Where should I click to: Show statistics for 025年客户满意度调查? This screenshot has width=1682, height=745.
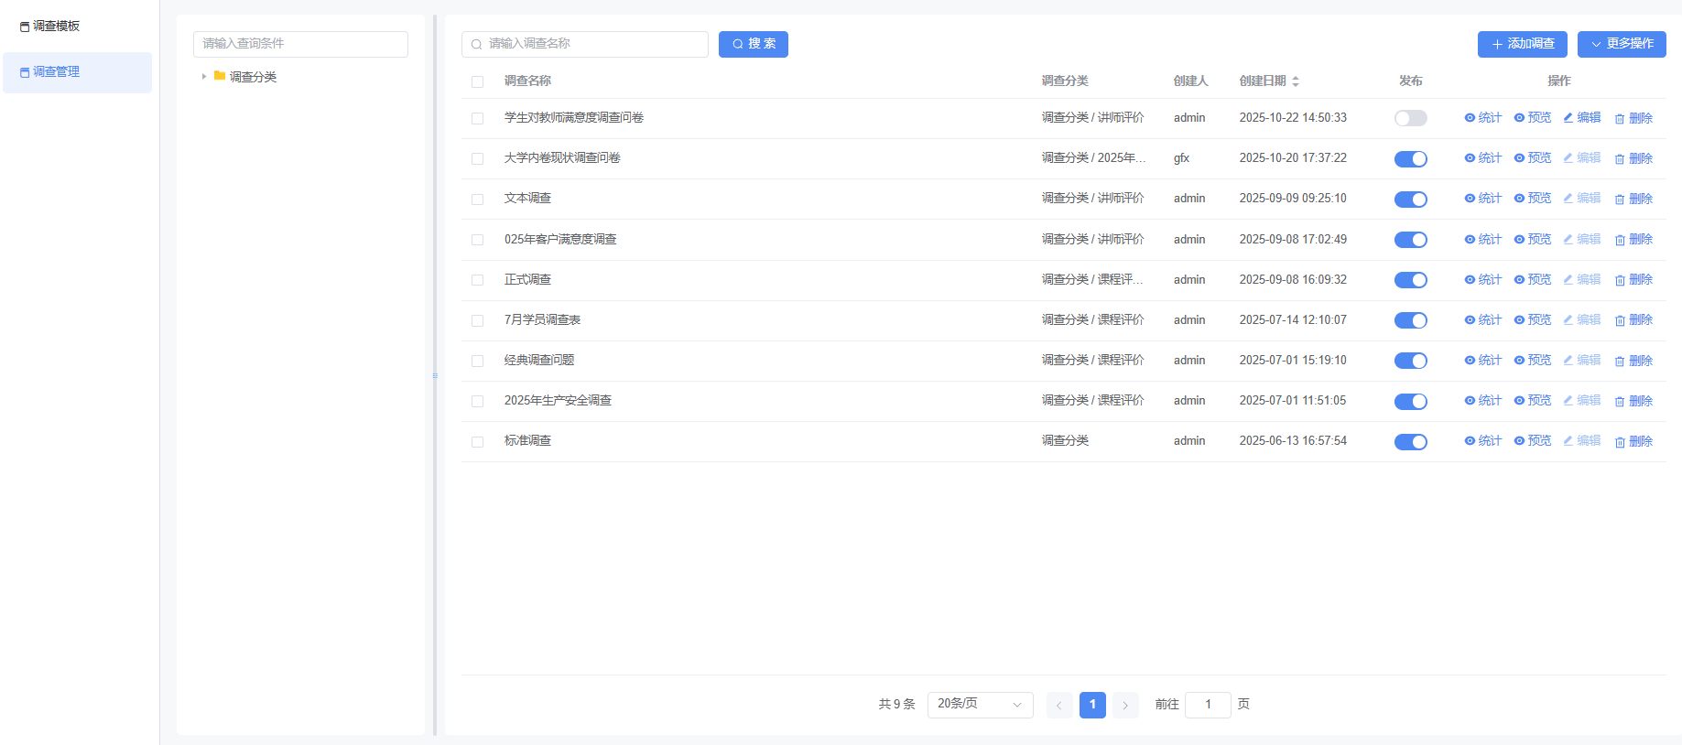[1482, 240]
